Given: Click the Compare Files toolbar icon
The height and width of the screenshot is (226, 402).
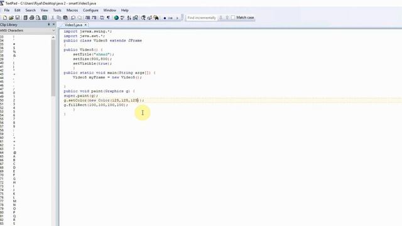Looking at the screenshot, I should click(x=136, y=18).
